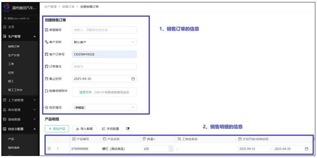This screenshot has width=317, height=158.
Task: Click the 订单备注 order remarks input field
Action: 104,67
